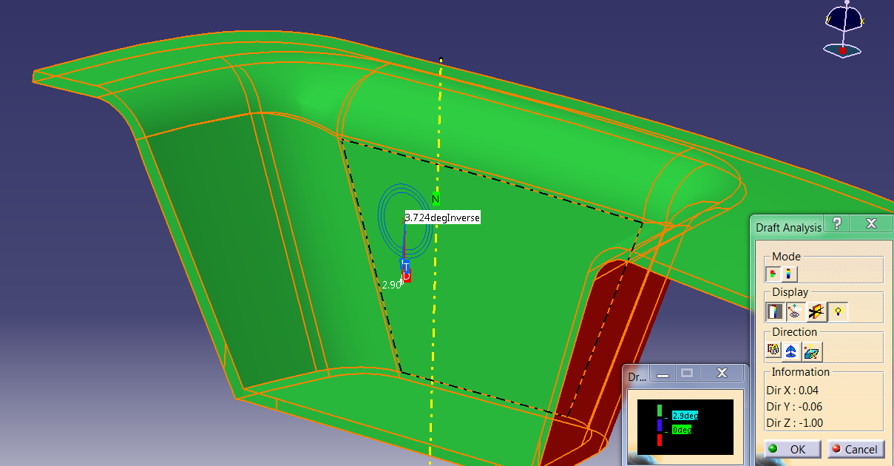Select the quick draft analysis mode
The image size is (894, 466).
pos(773,274)
